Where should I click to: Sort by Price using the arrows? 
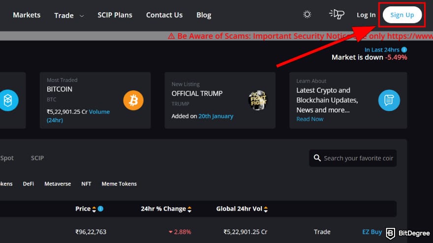(x=94, y=209)
